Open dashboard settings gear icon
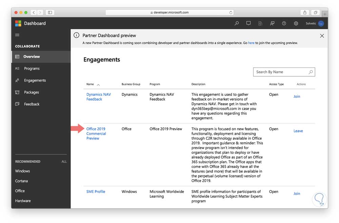The image size is (339, 223). click(x=296, y=23)
